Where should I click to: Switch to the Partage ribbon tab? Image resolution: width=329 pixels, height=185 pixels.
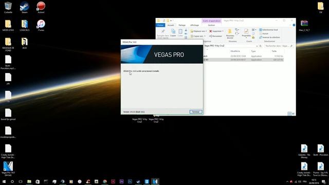pos(182,25)
